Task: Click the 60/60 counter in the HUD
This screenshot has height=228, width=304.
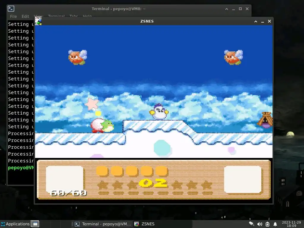Action: tap(68, 193)
